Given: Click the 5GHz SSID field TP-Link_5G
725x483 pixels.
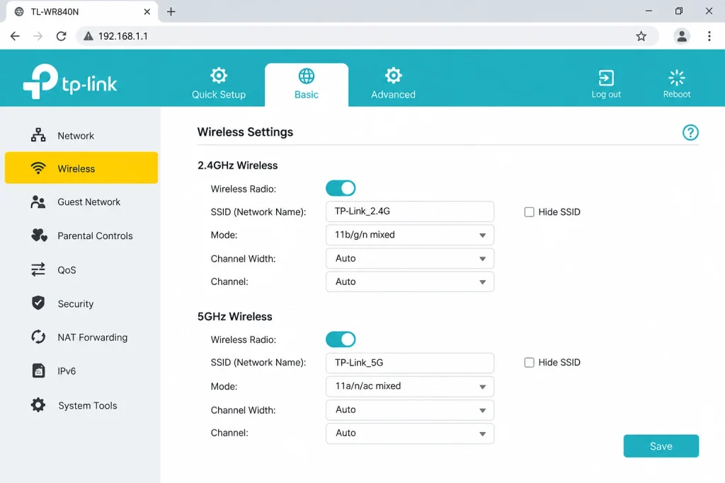Looking at the screenshot, I should tap(410, 363).
